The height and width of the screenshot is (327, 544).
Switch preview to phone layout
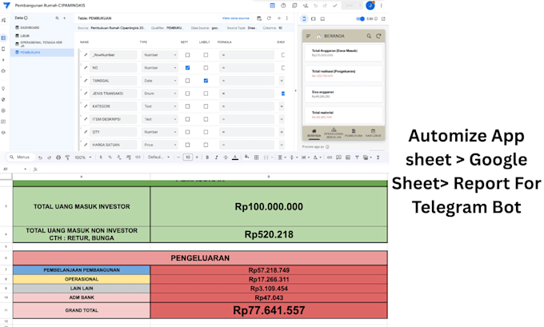click(304, 18)
